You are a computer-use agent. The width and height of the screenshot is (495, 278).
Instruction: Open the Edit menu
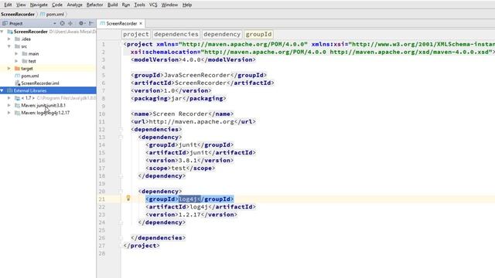point(8,5)
